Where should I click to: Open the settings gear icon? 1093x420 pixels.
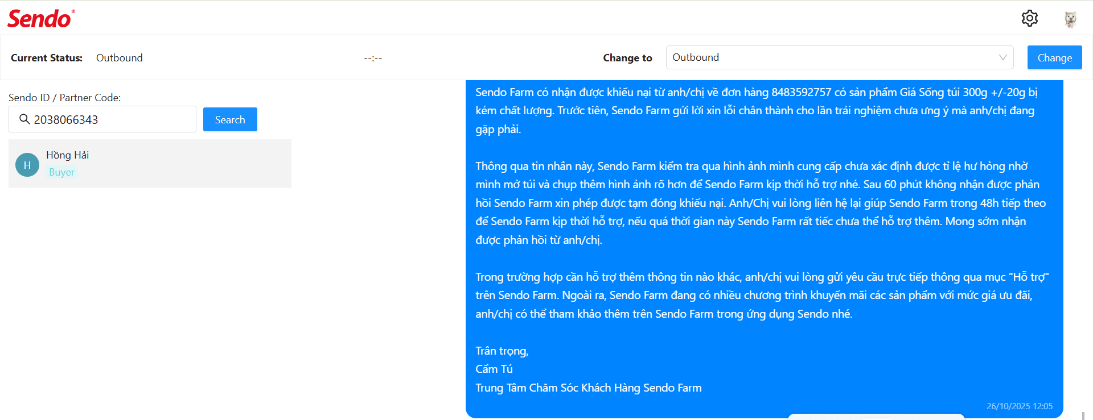pyautogui.click(x=1029, y=18)
